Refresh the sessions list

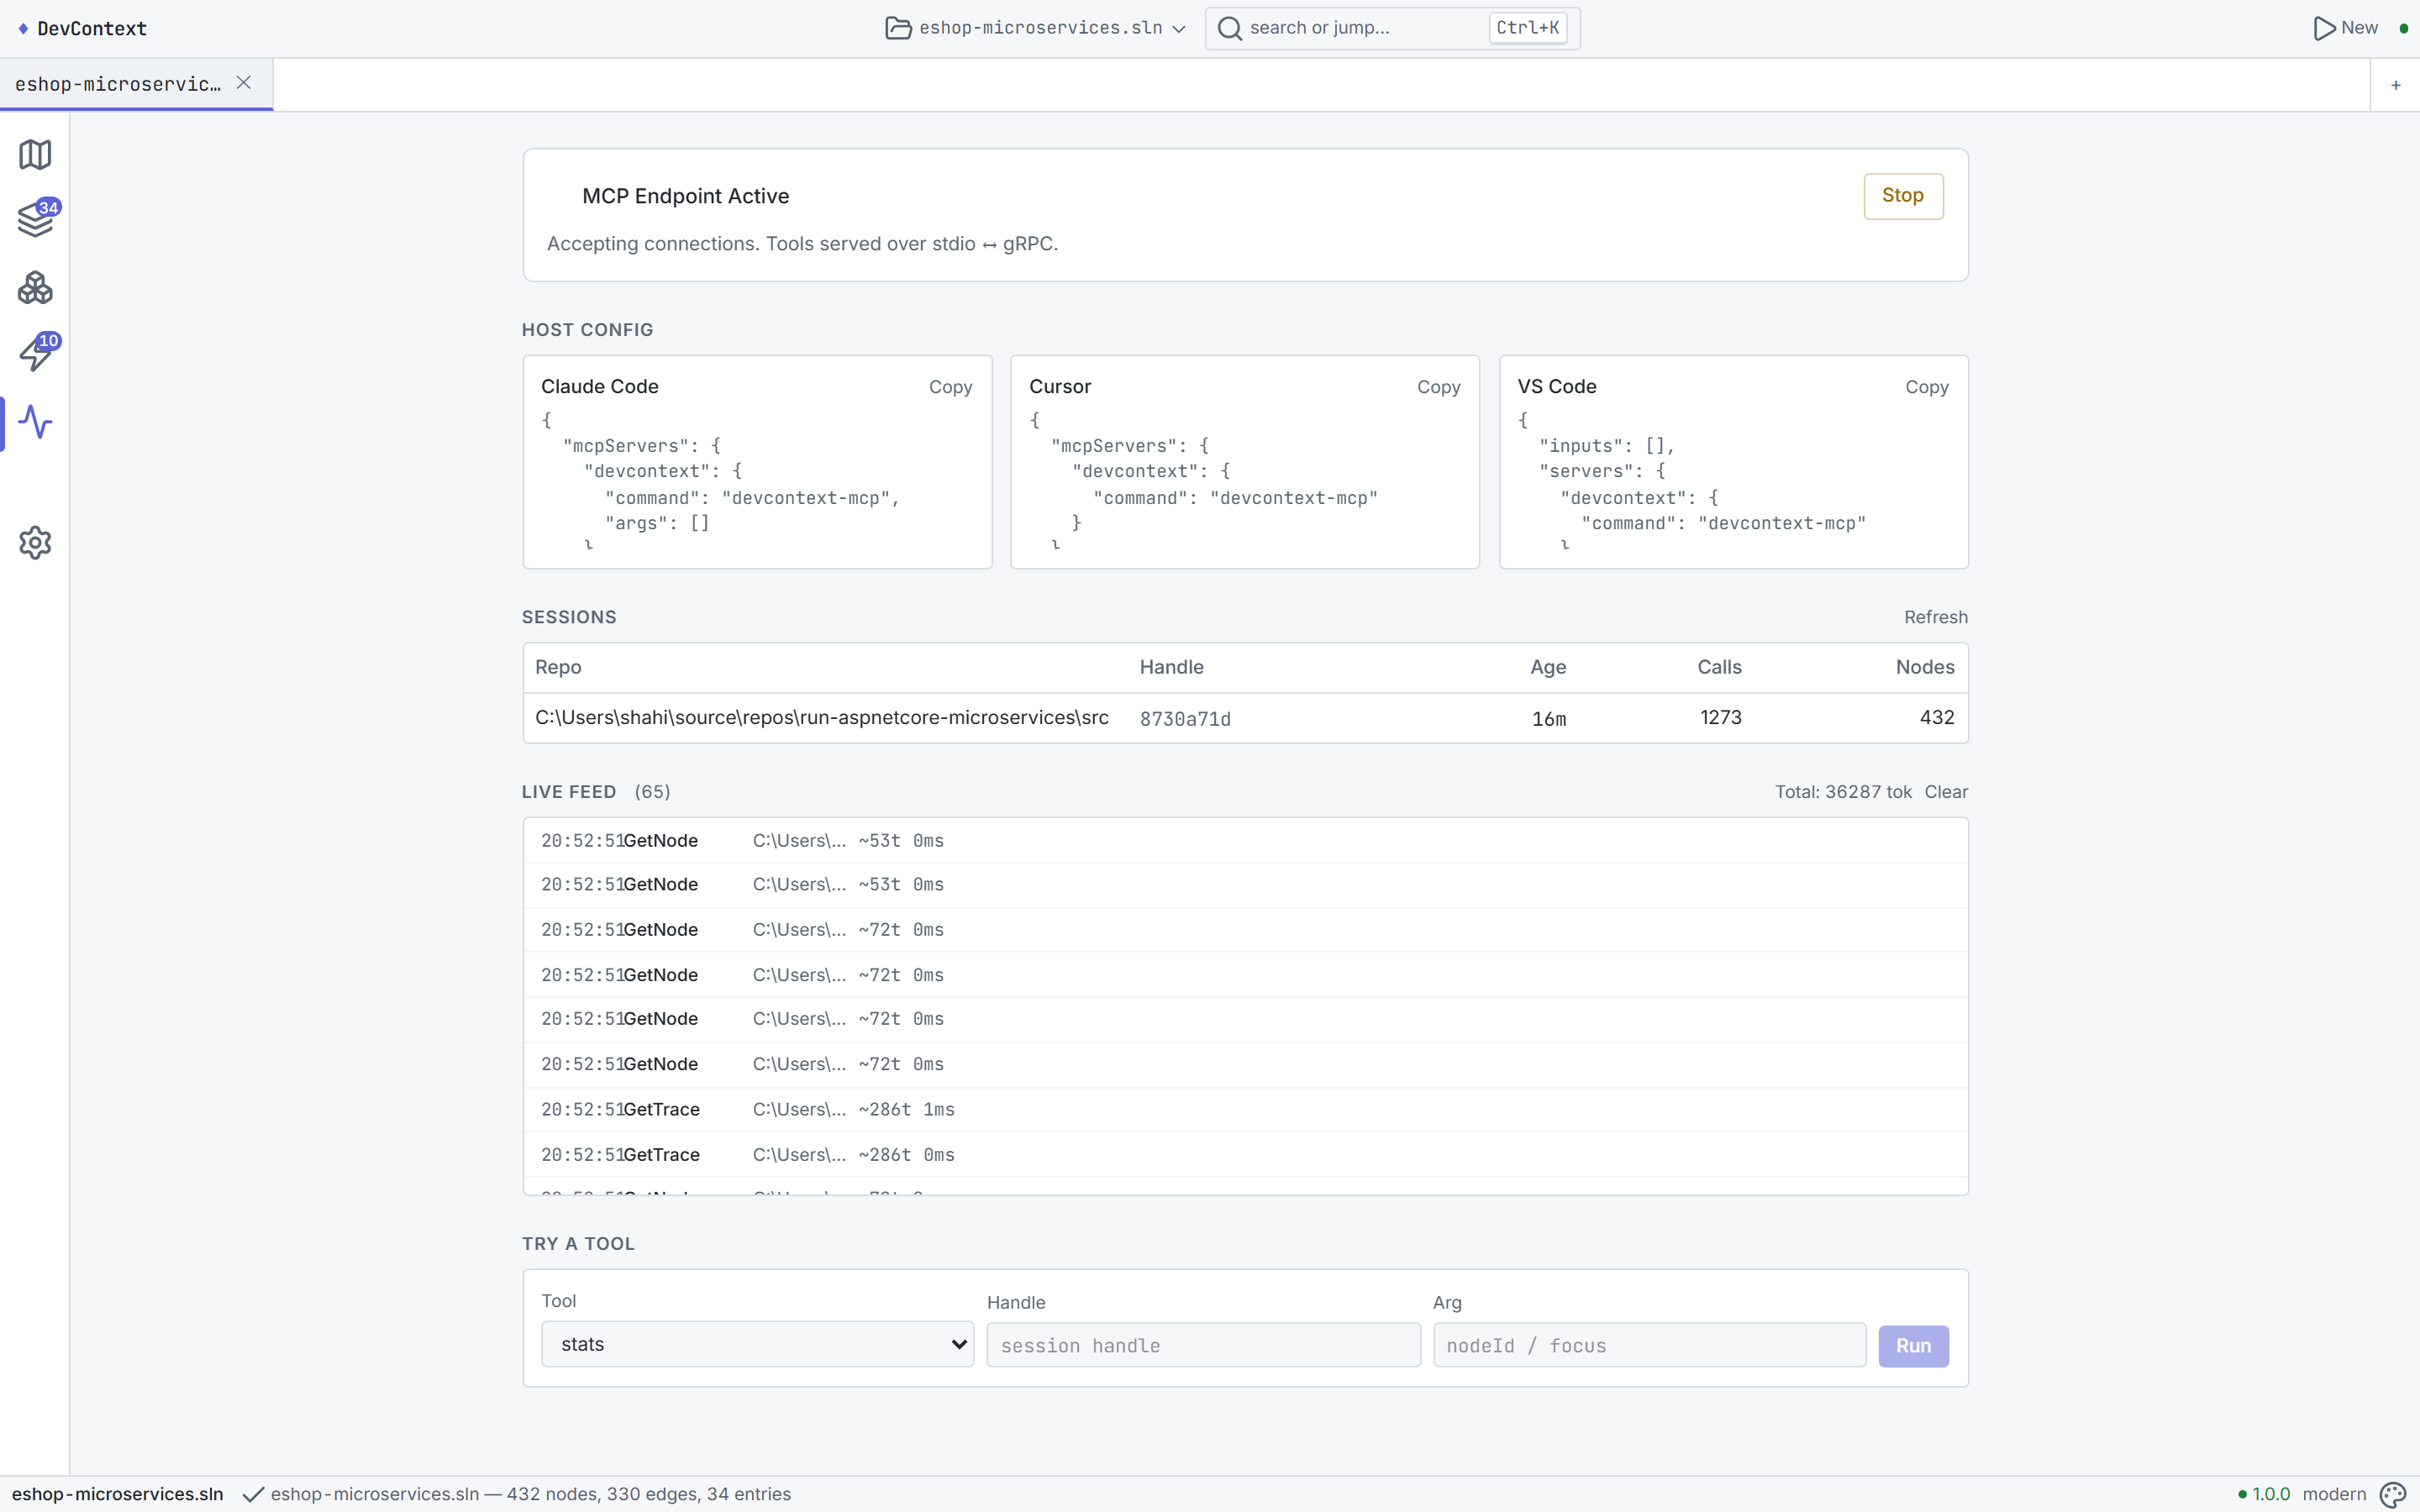pyautogui.click(x=1935, y=617)
